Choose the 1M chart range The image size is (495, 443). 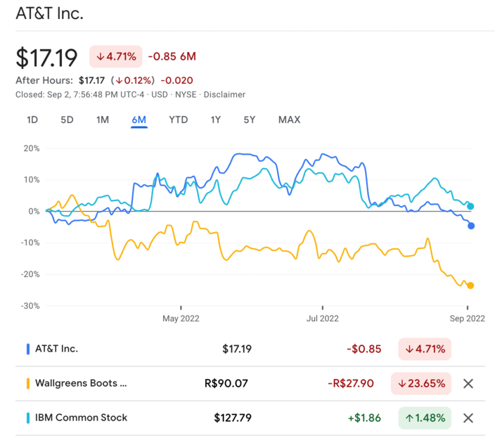tap(103, 120)
